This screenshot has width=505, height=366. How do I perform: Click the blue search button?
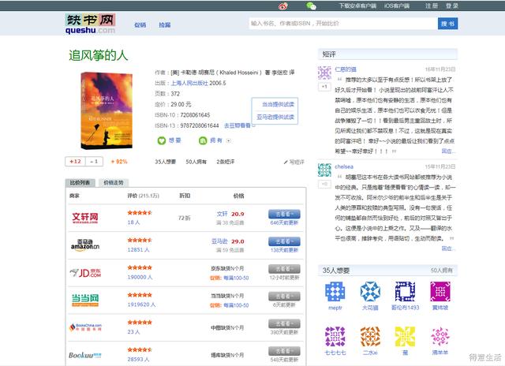(x=447, y=24)
